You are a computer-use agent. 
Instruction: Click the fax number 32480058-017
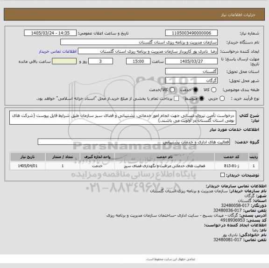235,205
